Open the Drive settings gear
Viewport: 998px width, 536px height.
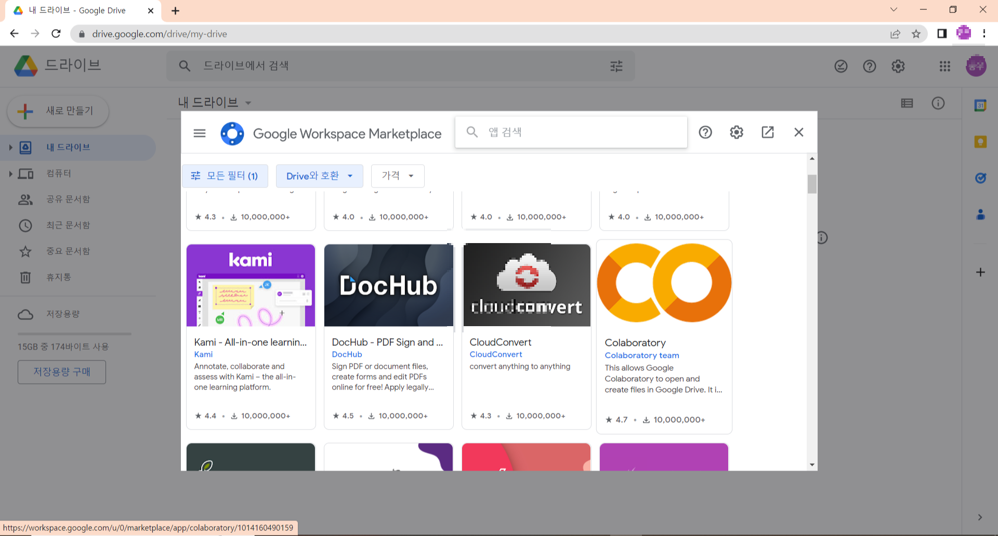pos(898,66)
